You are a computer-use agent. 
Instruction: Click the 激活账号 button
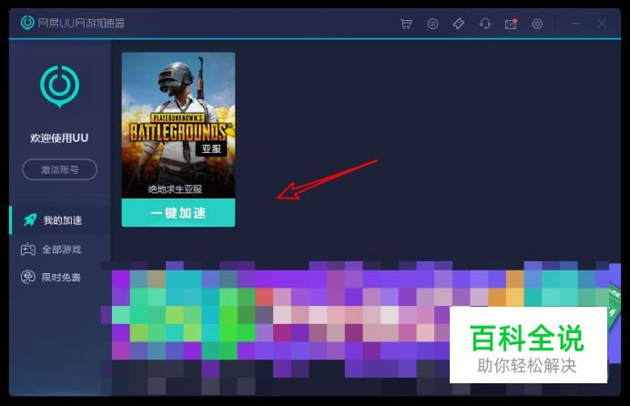coord(59,169)
